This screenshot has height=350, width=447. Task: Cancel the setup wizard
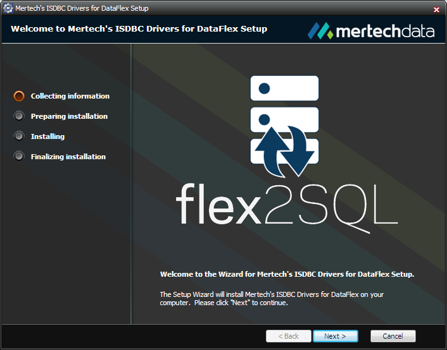pyautogui.click(x=393, y=336)
